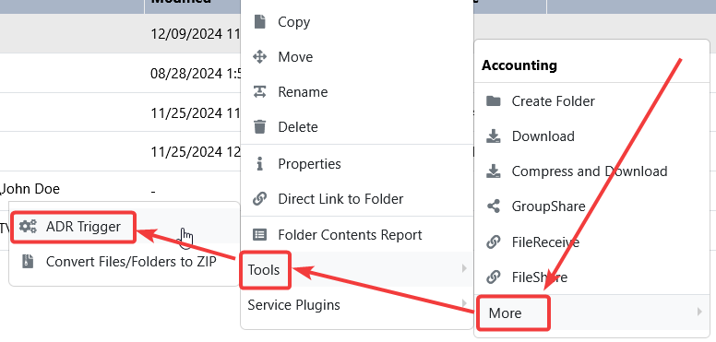This screenshot has width=716, height=342.
Task: Click the Move arrows icon
Action: pos(260,57)
